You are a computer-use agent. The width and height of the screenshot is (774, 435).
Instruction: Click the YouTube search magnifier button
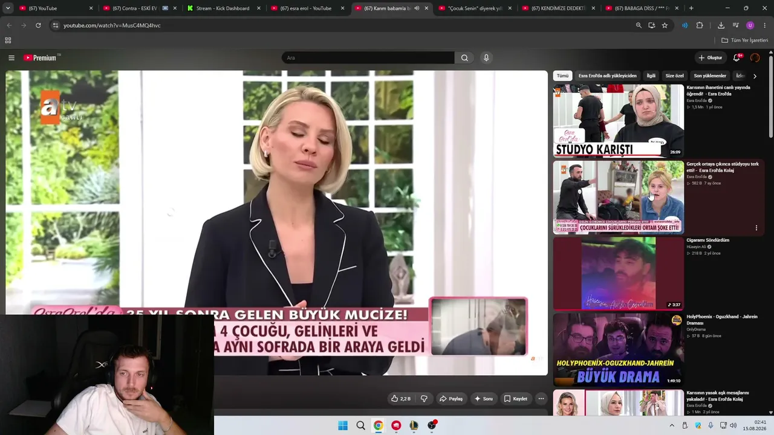pyautogui.click(x=464, y=58)
